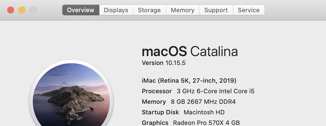Show the Service tab

(x=249, y=10)
